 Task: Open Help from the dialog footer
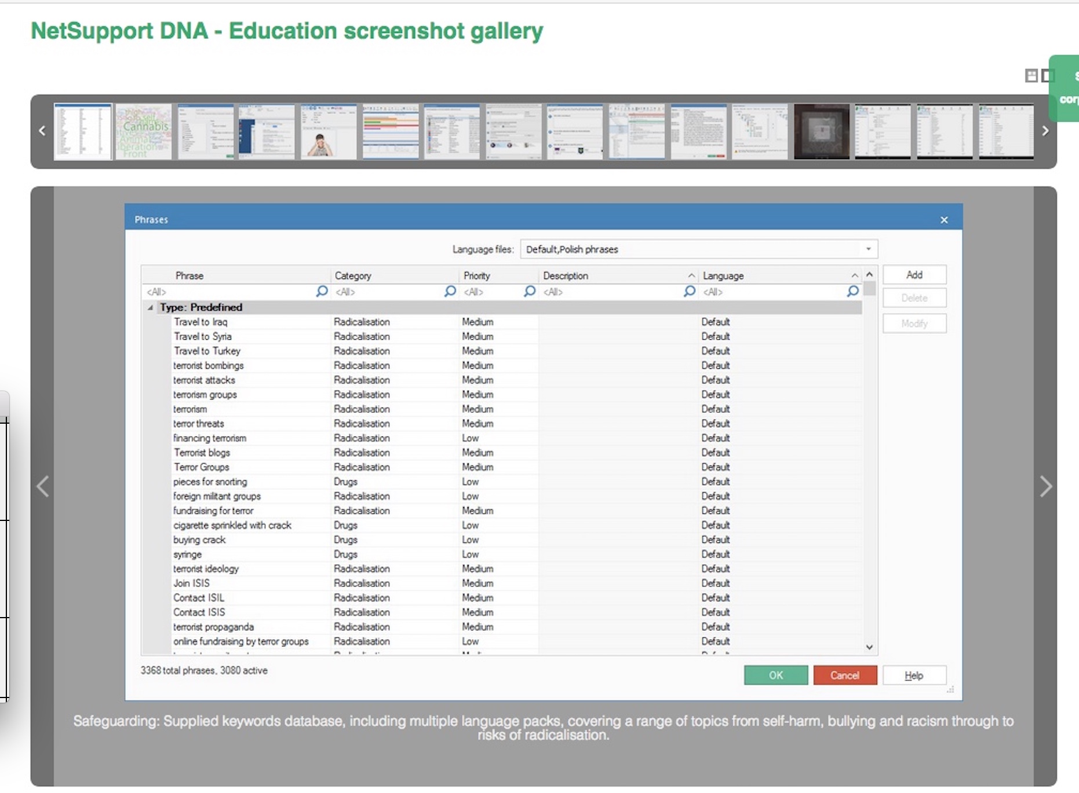pyautogui.click(x=914, y=675)
